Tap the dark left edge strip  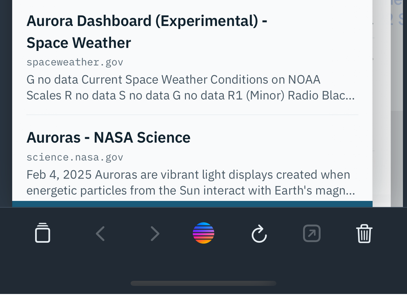pos(6,104)
